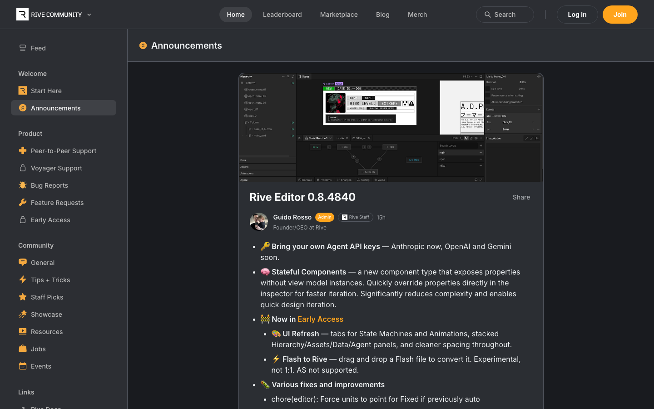Click the Start Here icon

tap(23, 90)
